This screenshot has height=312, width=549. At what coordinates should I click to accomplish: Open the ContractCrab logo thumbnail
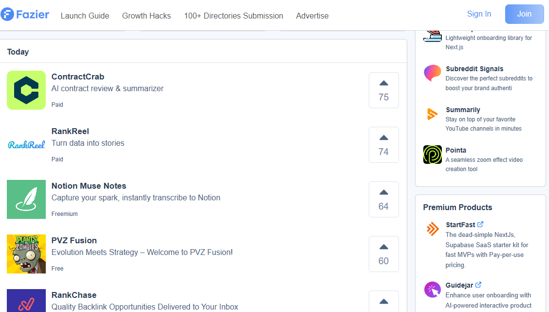[26, 90]
